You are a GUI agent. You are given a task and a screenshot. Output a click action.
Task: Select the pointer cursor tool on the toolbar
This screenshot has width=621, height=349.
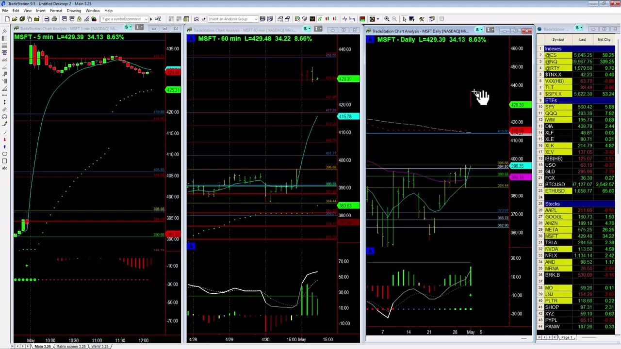click(x=405, y=19)
